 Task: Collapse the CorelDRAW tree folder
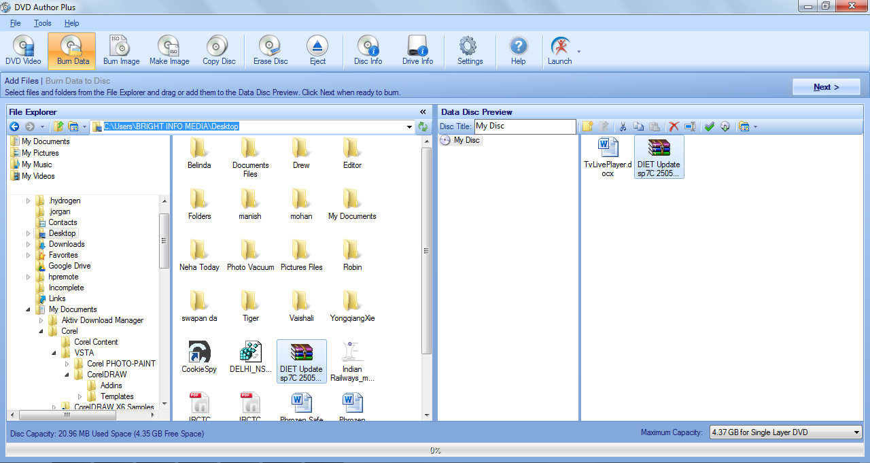coord(67,375)
